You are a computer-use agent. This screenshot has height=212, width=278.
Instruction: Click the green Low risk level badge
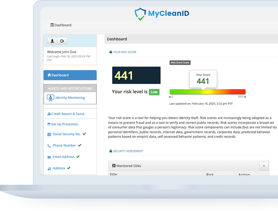[x=154, y=92]
